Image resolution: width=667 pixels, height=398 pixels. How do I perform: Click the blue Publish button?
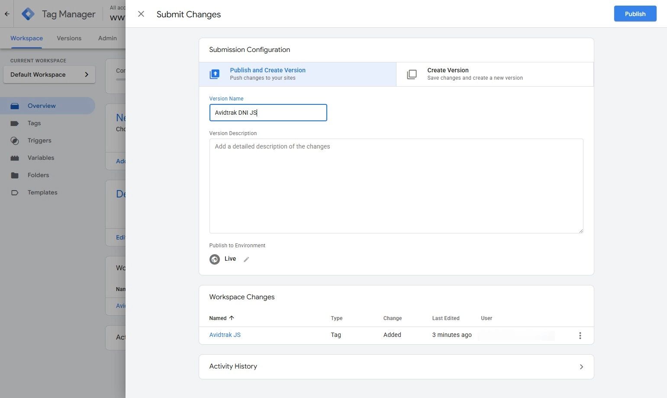[x=635, y=14]
